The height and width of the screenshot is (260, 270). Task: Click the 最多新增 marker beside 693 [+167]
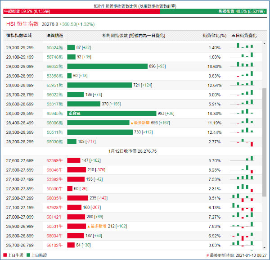coord(140,123)
